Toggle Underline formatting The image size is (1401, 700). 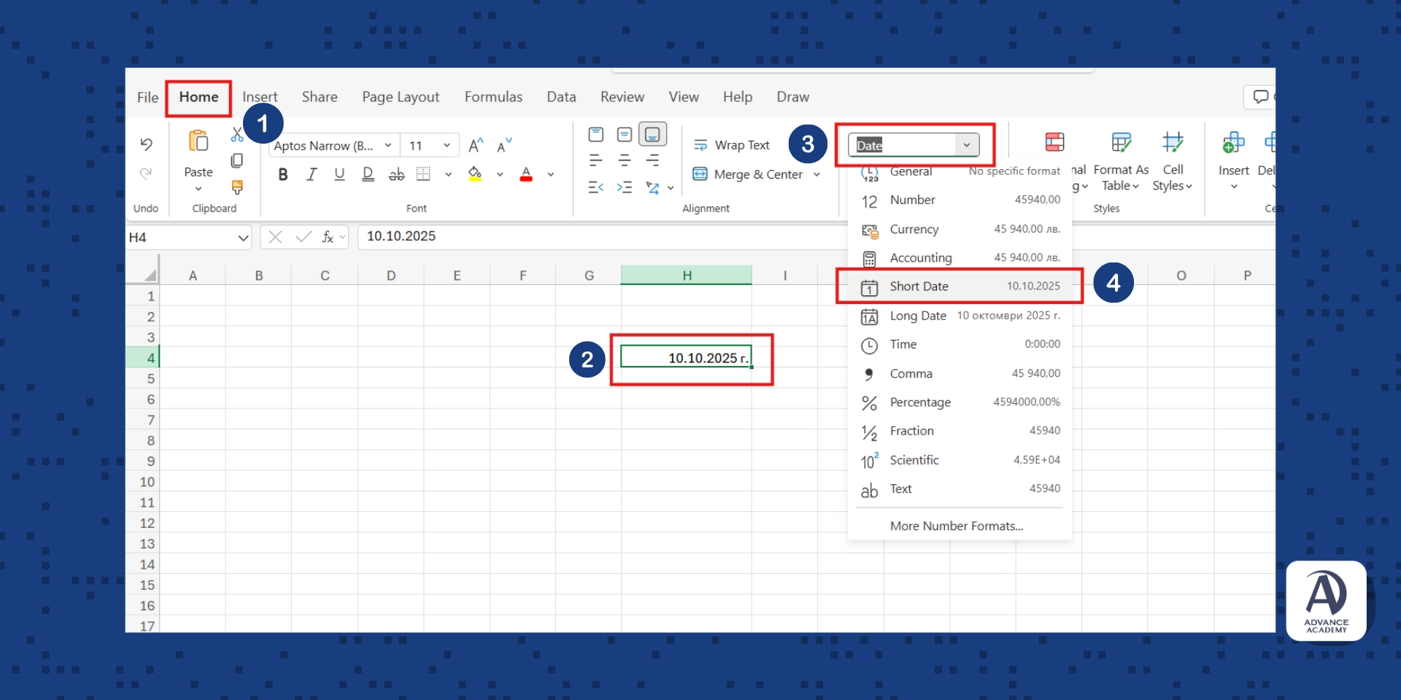click(x=339, y=174)
